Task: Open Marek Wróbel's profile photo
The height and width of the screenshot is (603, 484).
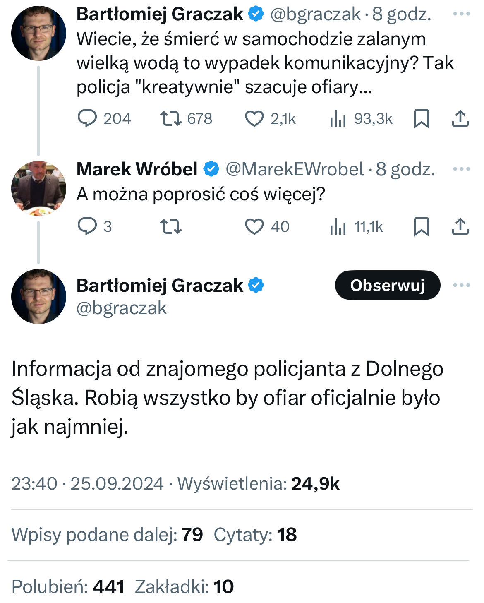Action: pyautogui.click(x=38, y=188)
